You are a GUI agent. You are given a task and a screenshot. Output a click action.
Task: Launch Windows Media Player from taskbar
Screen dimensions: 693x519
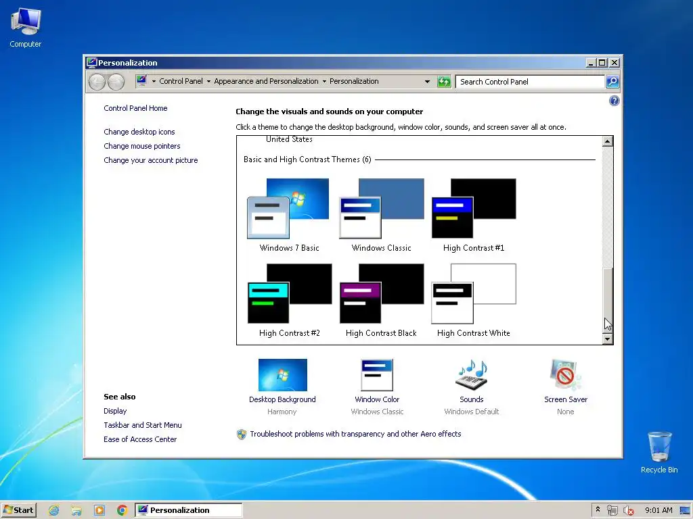pyautogui.click(x=99, y=510)
